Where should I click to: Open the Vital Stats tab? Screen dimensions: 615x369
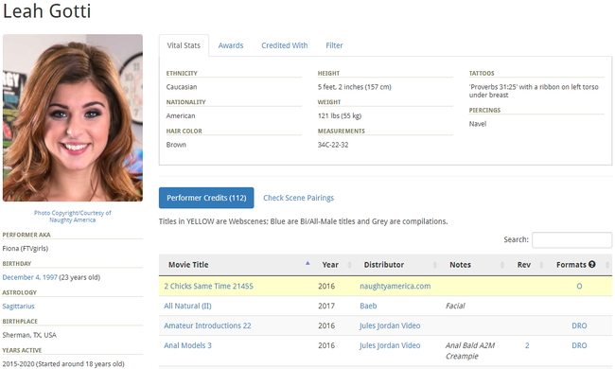click(184, 45)
